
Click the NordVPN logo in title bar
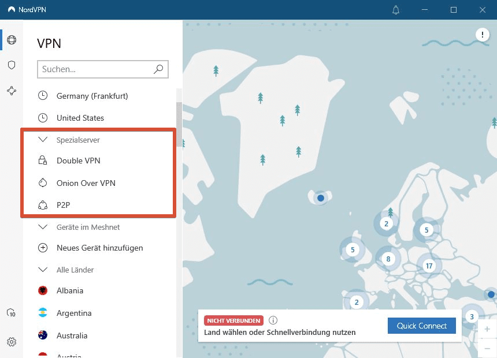pos(12,9)
